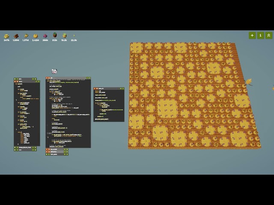The height and width of the screenshot is (205, 274).
Task: Pause the second orange collapsed window under middle window
Action: pos(49,152)
